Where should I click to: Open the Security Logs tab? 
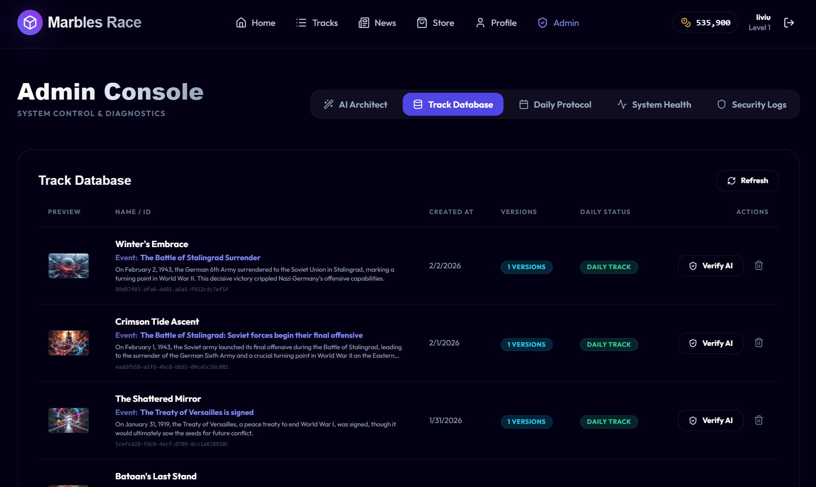click(752, 105)
